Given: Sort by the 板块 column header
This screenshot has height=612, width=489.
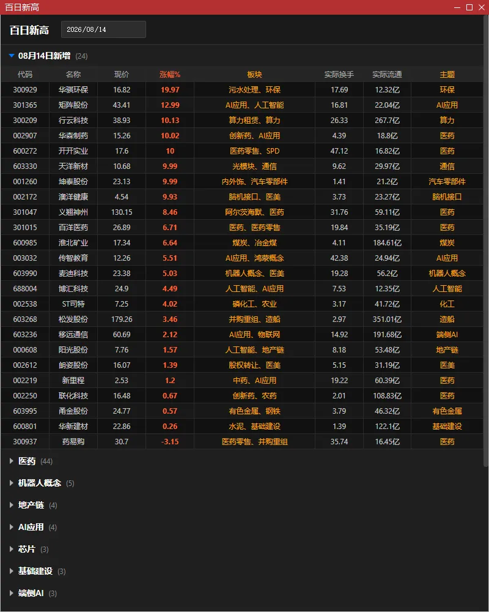Looking at the screenshot, I should tap(255, 75).
